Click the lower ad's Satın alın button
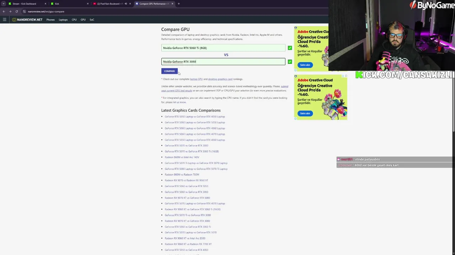The width and height of the screenshot is (455, 255). coord(305,113)
